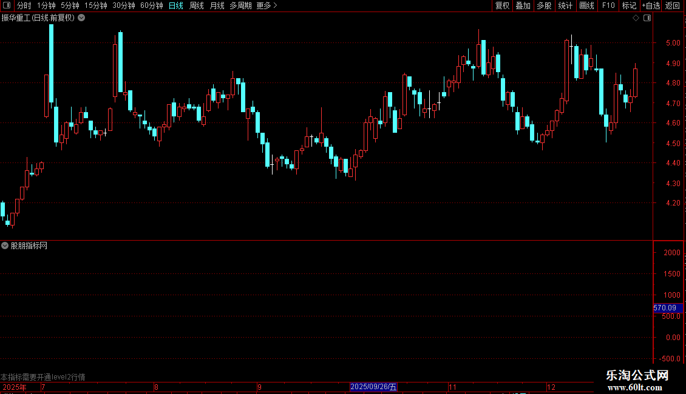Click the 5.00 price axis label

click(x=673, y=43)
